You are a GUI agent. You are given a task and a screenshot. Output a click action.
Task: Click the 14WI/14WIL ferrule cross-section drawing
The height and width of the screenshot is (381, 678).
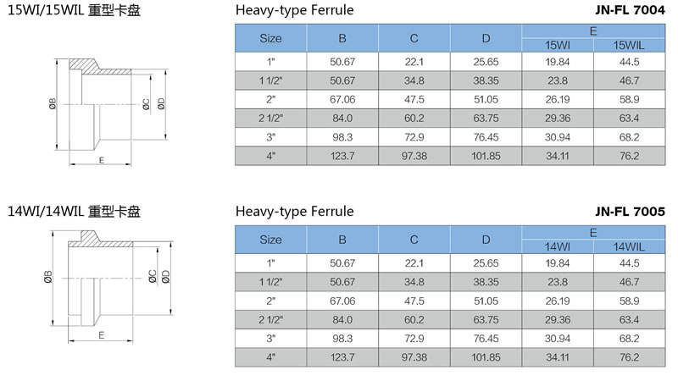click(108, 287)
